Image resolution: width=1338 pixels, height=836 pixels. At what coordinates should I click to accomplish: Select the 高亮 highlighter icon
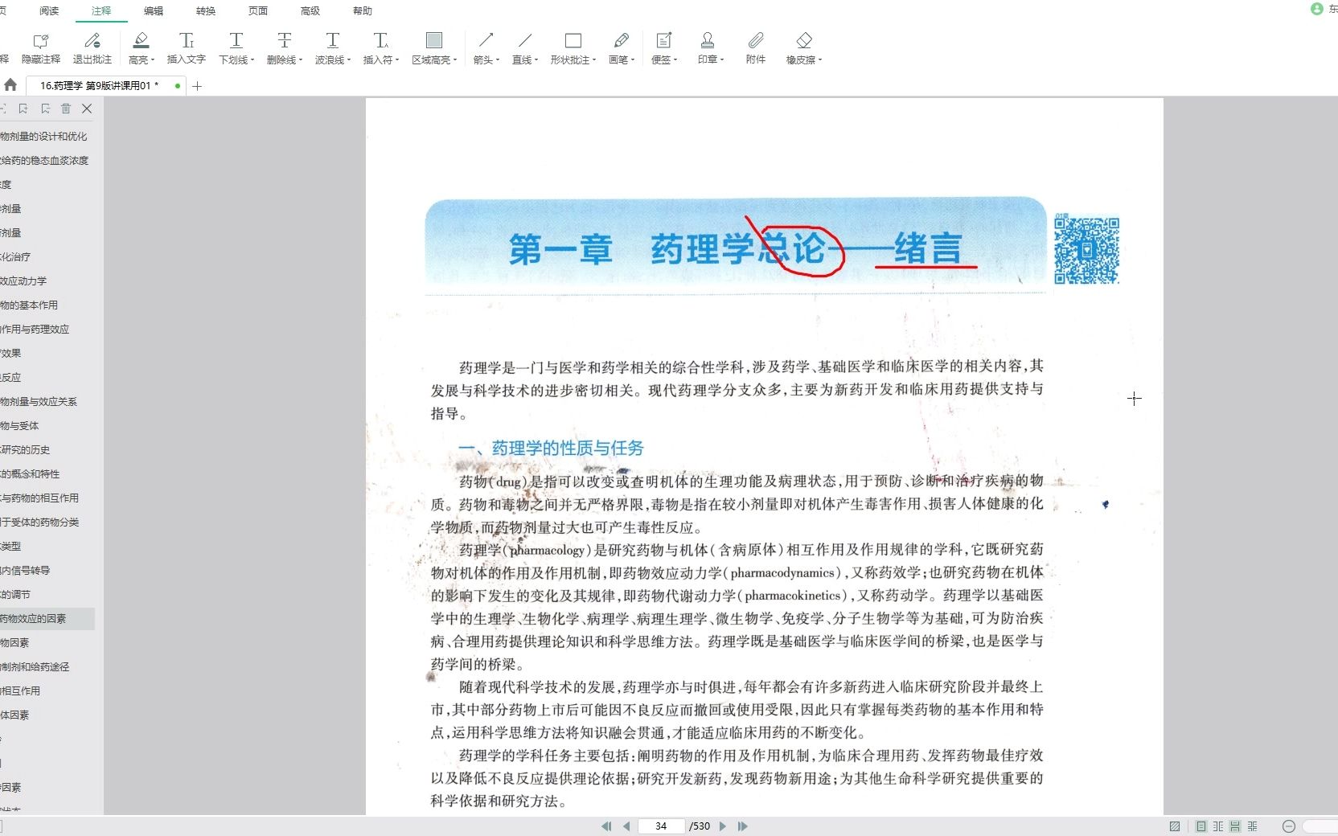[x=141, y=41]
